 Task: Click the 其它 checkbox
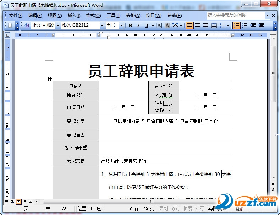coord(207,121)
